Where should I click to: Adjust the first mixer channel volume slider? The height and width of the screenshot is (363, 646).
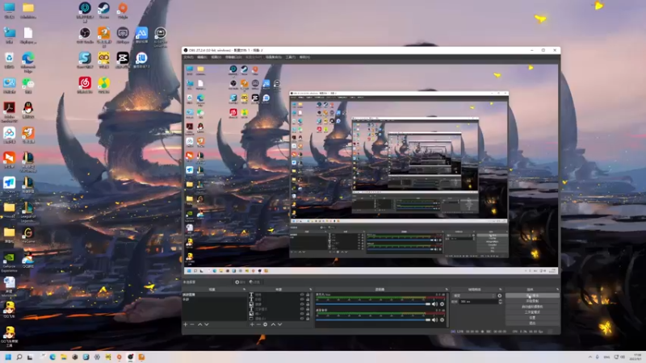(373, 304)
